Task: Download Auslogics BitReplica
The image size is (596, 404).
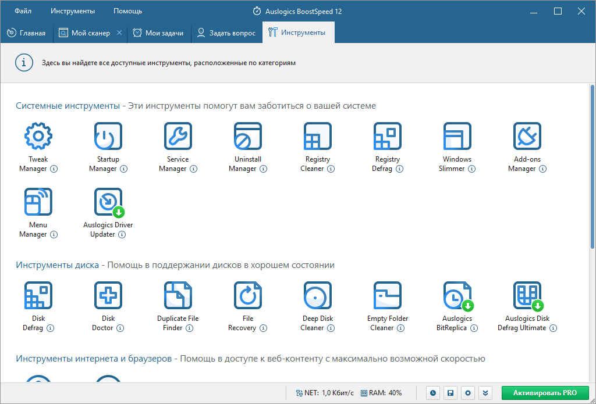Action: (x=457, y=295)
